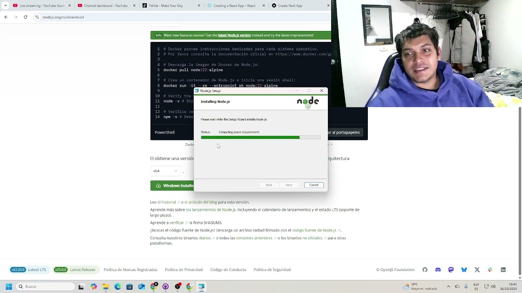The image size is (522, 293).
Task: Open Outlook from the taskbar
Action: 142,286
